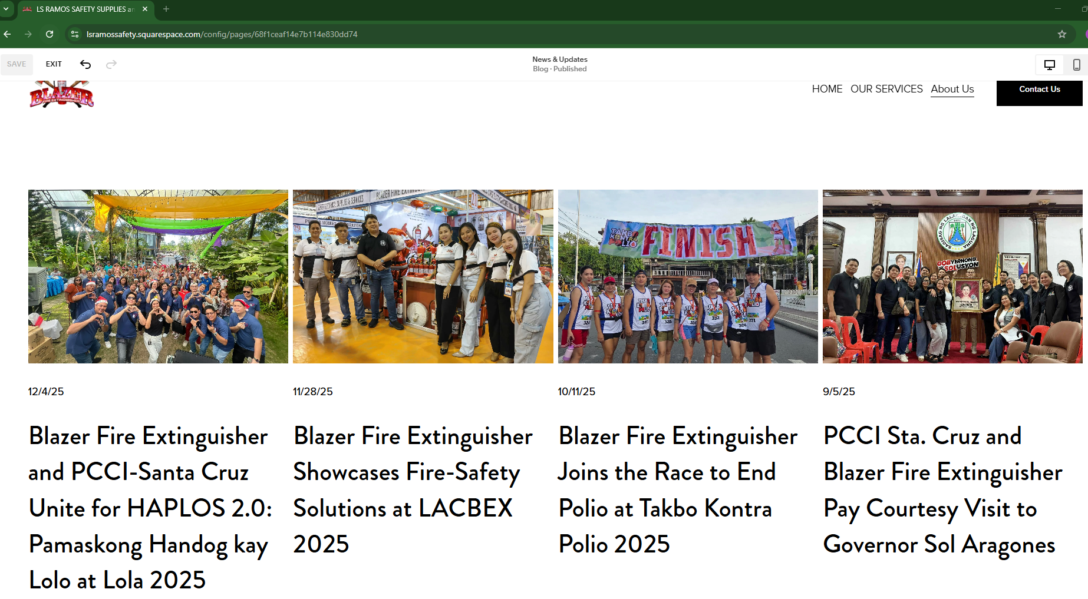Open the Takbo Kontra Polio 2025 post title

tap(678, 490)
